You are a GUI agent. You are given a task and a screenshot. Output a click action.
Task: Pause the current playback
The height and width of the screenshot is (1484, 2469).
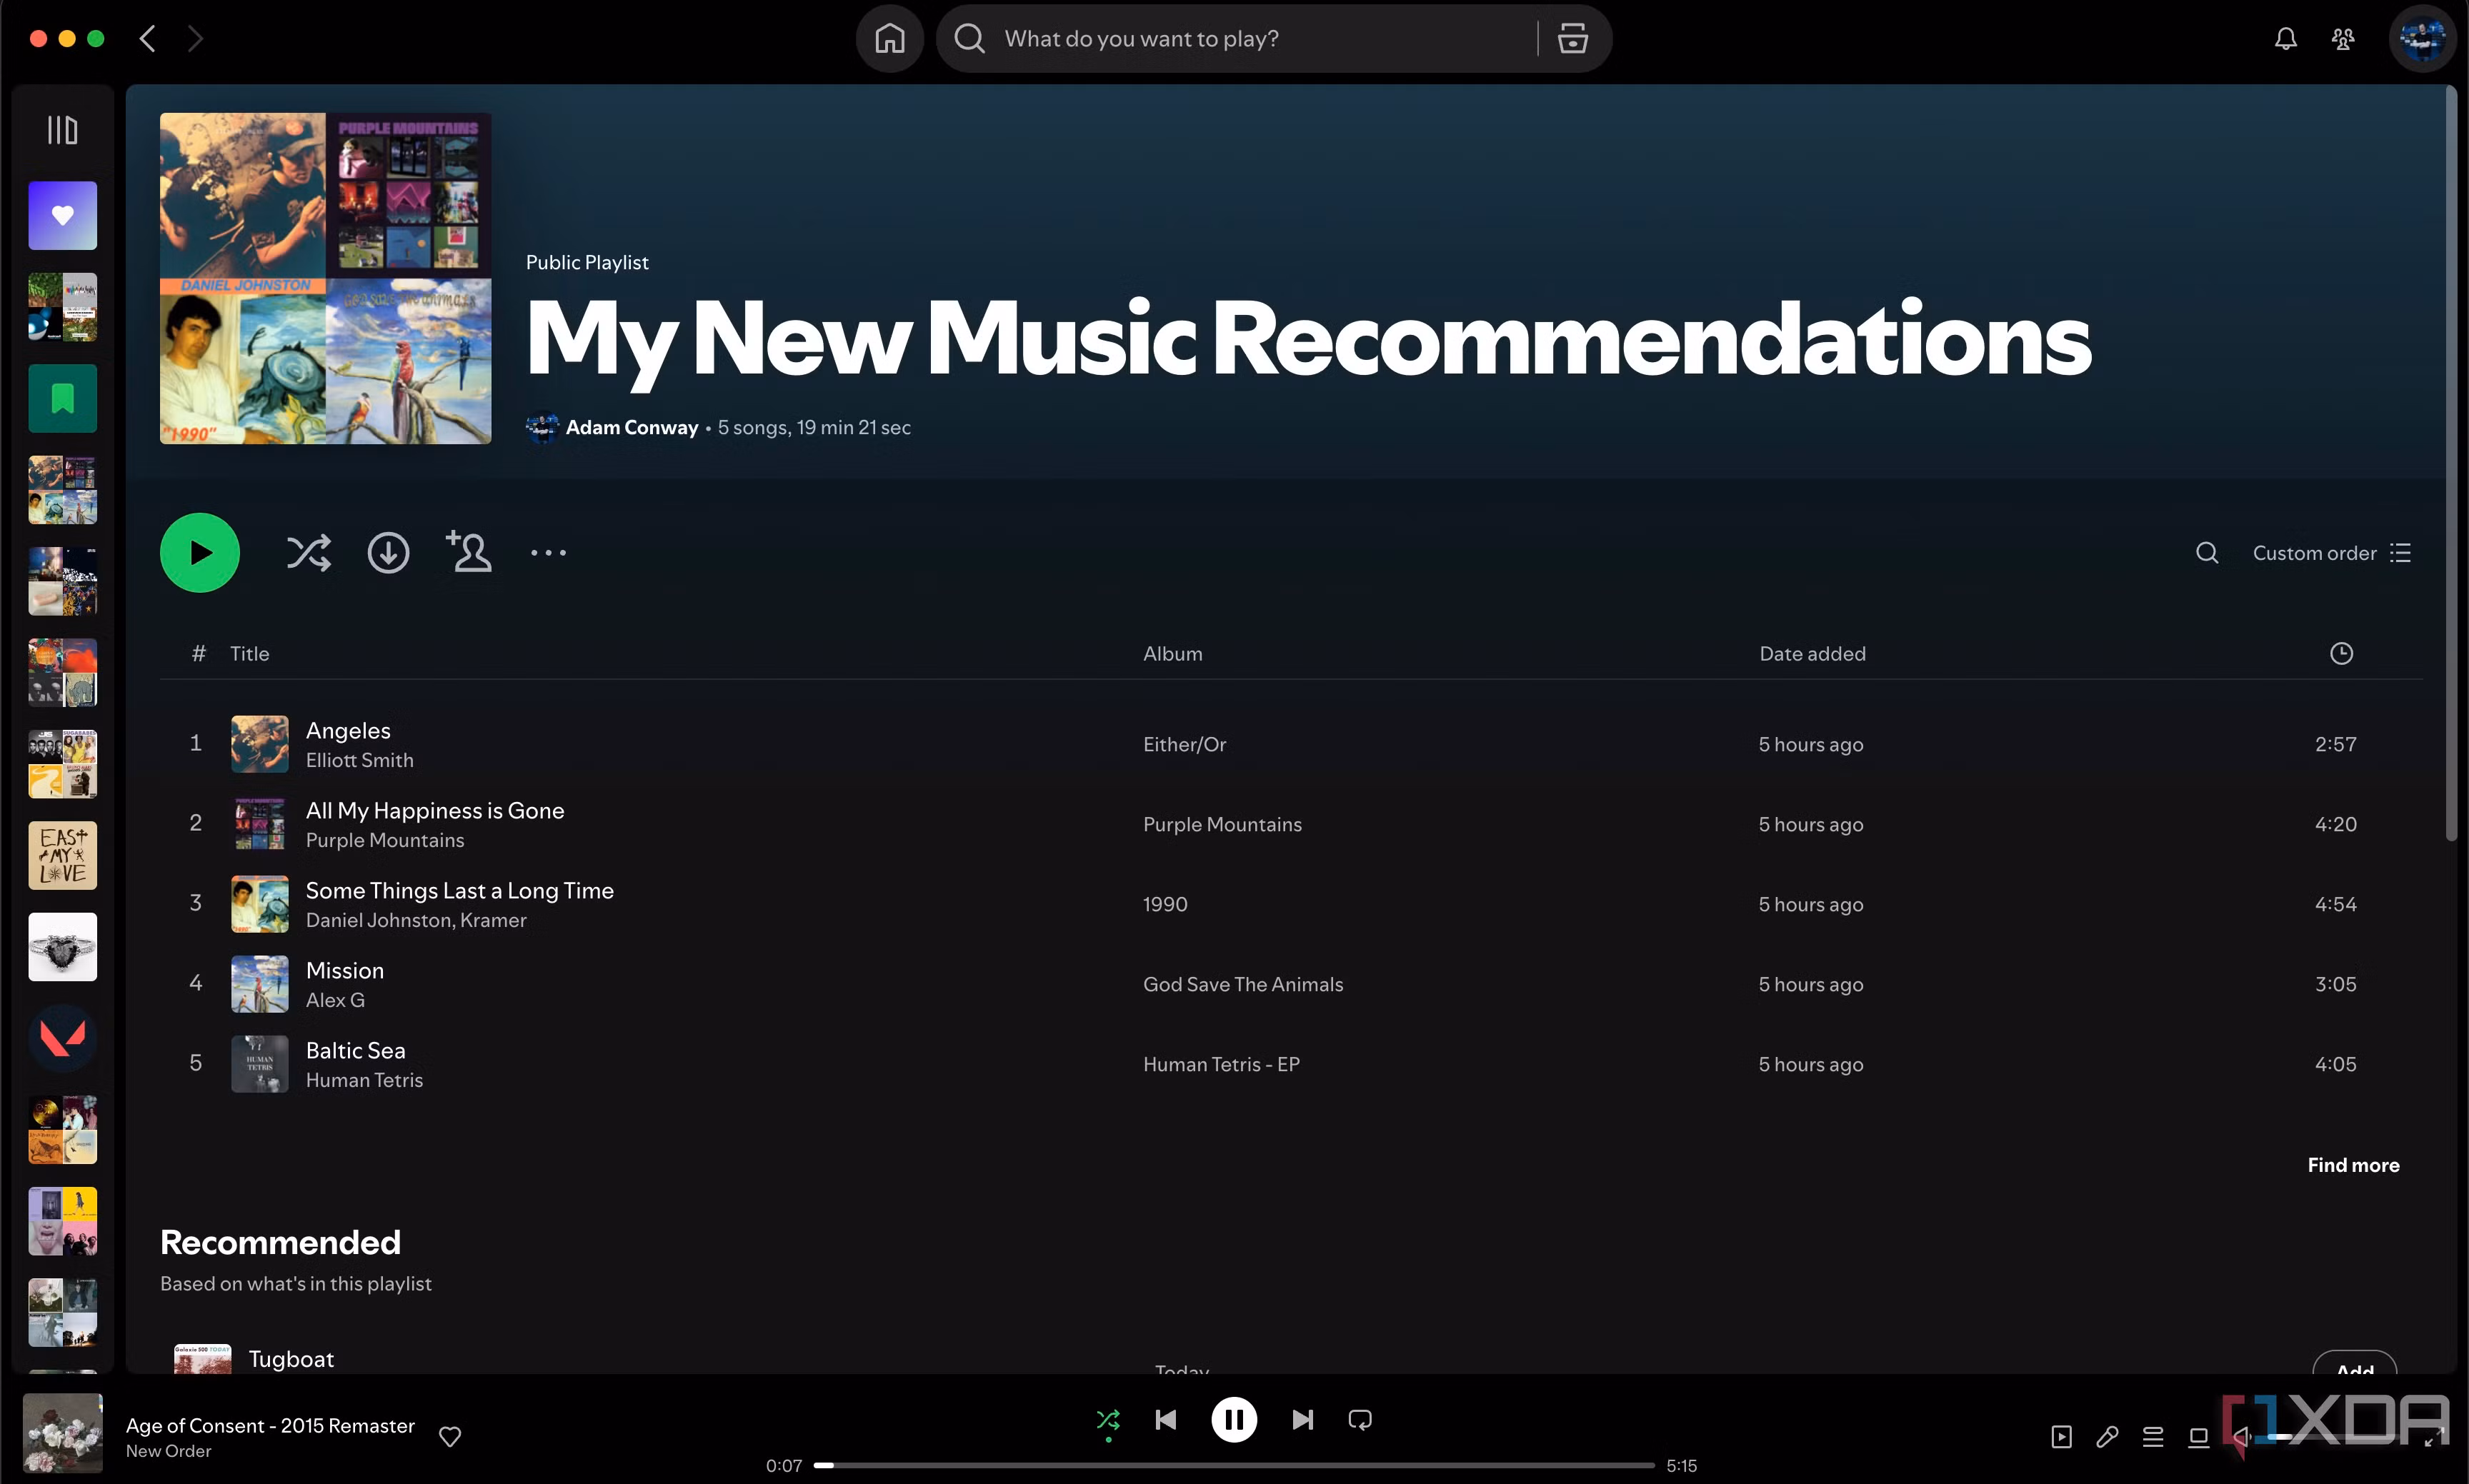point(1234,1420)
